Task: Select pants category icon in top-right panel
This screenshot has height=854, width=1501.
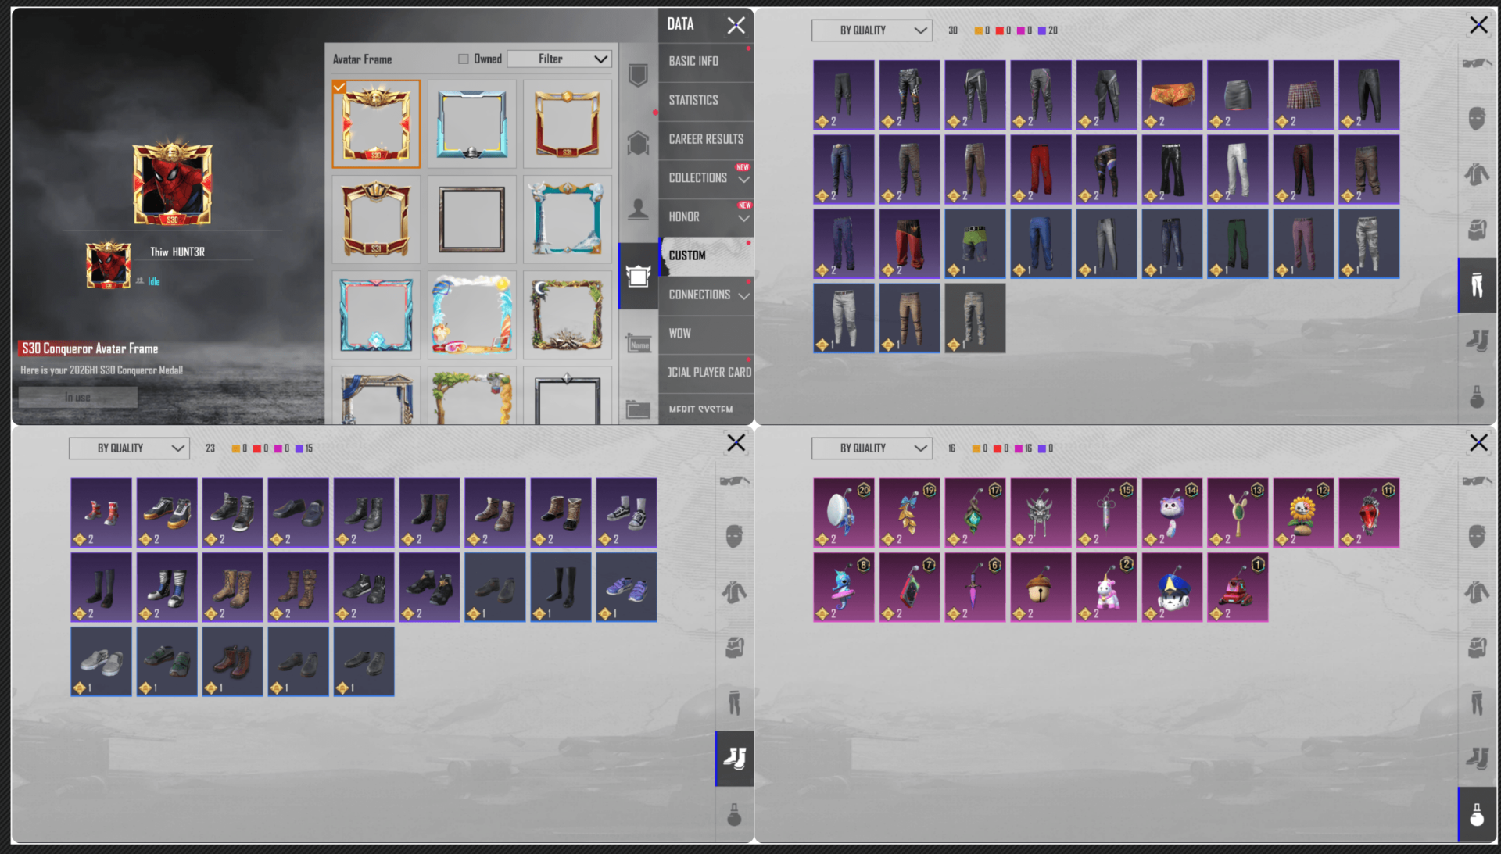Action: pyautogui.click(x=1477, y=285)
